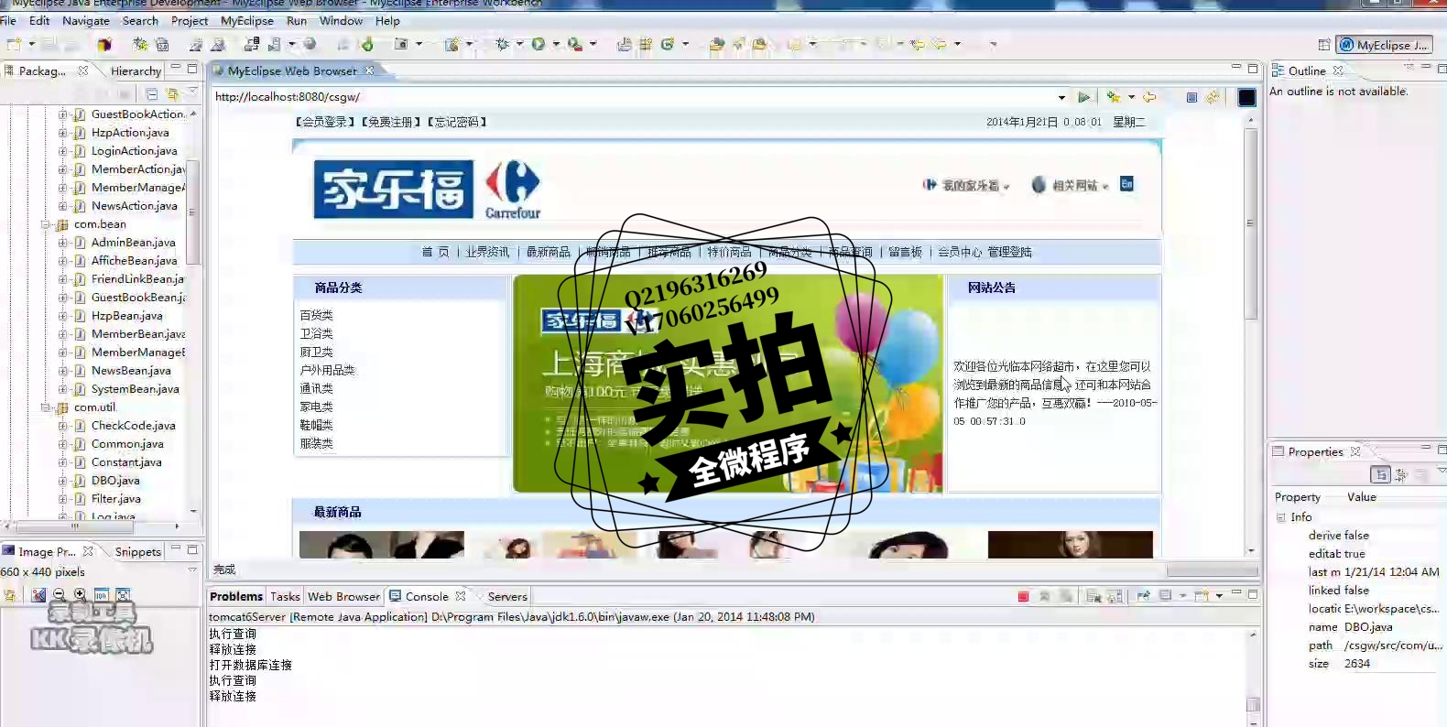Image resolution: width=1447 pixels, height=727 pixels.
Task: Click the Zoom Out icon in Image Preview
Action: tap(59, 595)
